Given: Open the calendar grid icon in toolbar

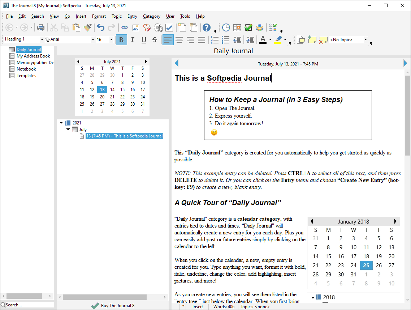Looking at the screenshot, I should [237, 27].
